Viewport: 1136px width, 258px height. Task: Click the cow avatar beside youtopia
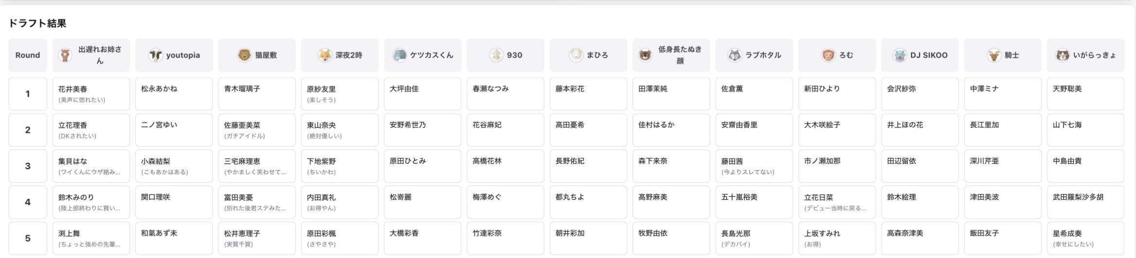point(156,55)
